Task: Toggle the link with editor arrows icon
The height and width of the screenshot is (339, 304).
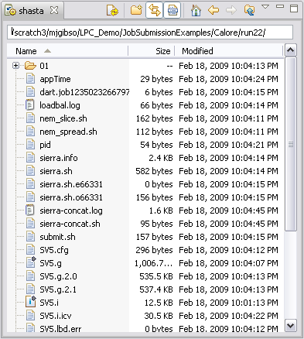Action: [x=154, y=10]
